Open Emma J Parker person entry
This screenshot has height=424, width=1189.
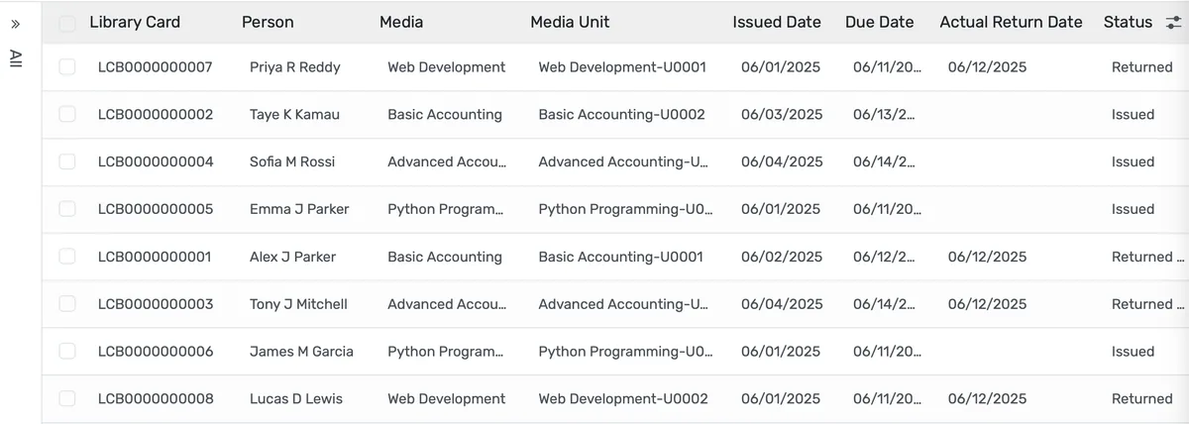click(x=299, y=210)
